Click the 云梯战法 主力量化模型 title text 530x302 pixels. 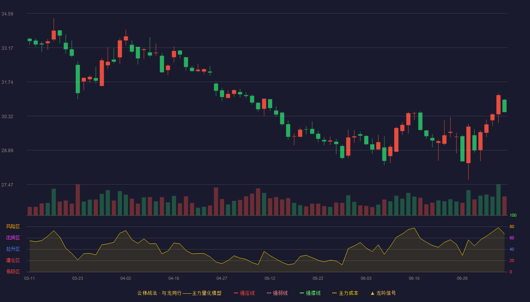click(x=179, y=293)
